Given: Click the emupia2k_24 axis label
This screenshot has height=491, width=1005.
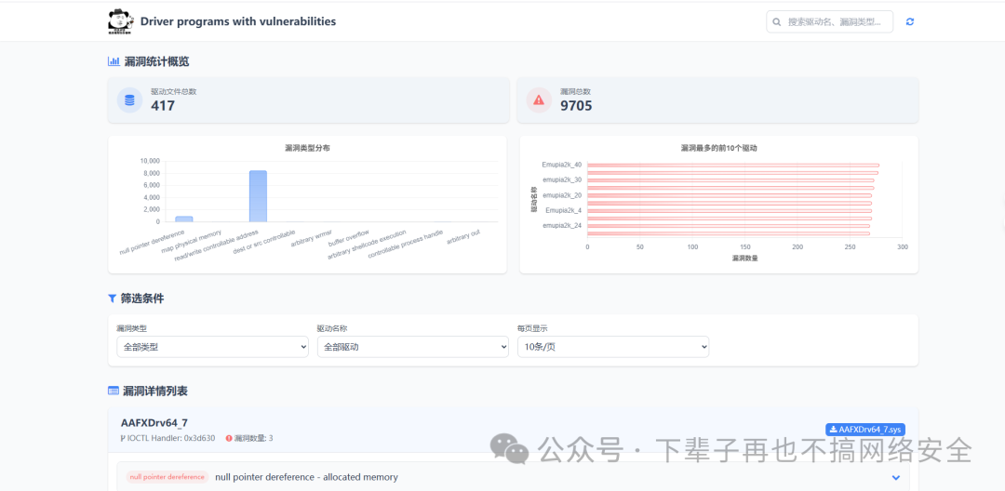Looking at the screenshot, I should [562, 225].
